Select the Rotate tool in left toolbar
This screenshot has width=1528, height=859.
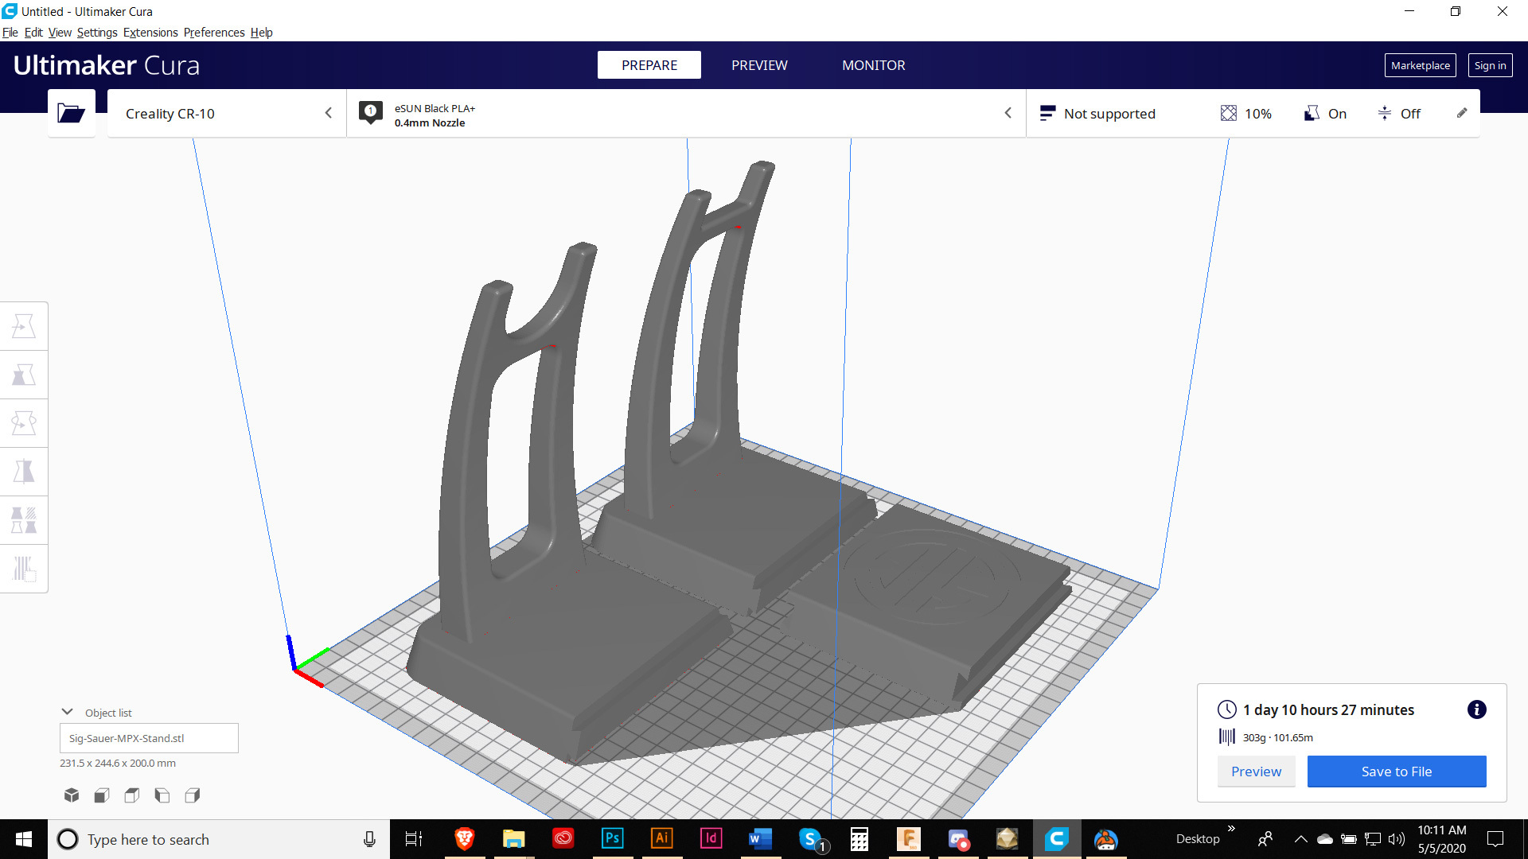(x=24, y=424)
